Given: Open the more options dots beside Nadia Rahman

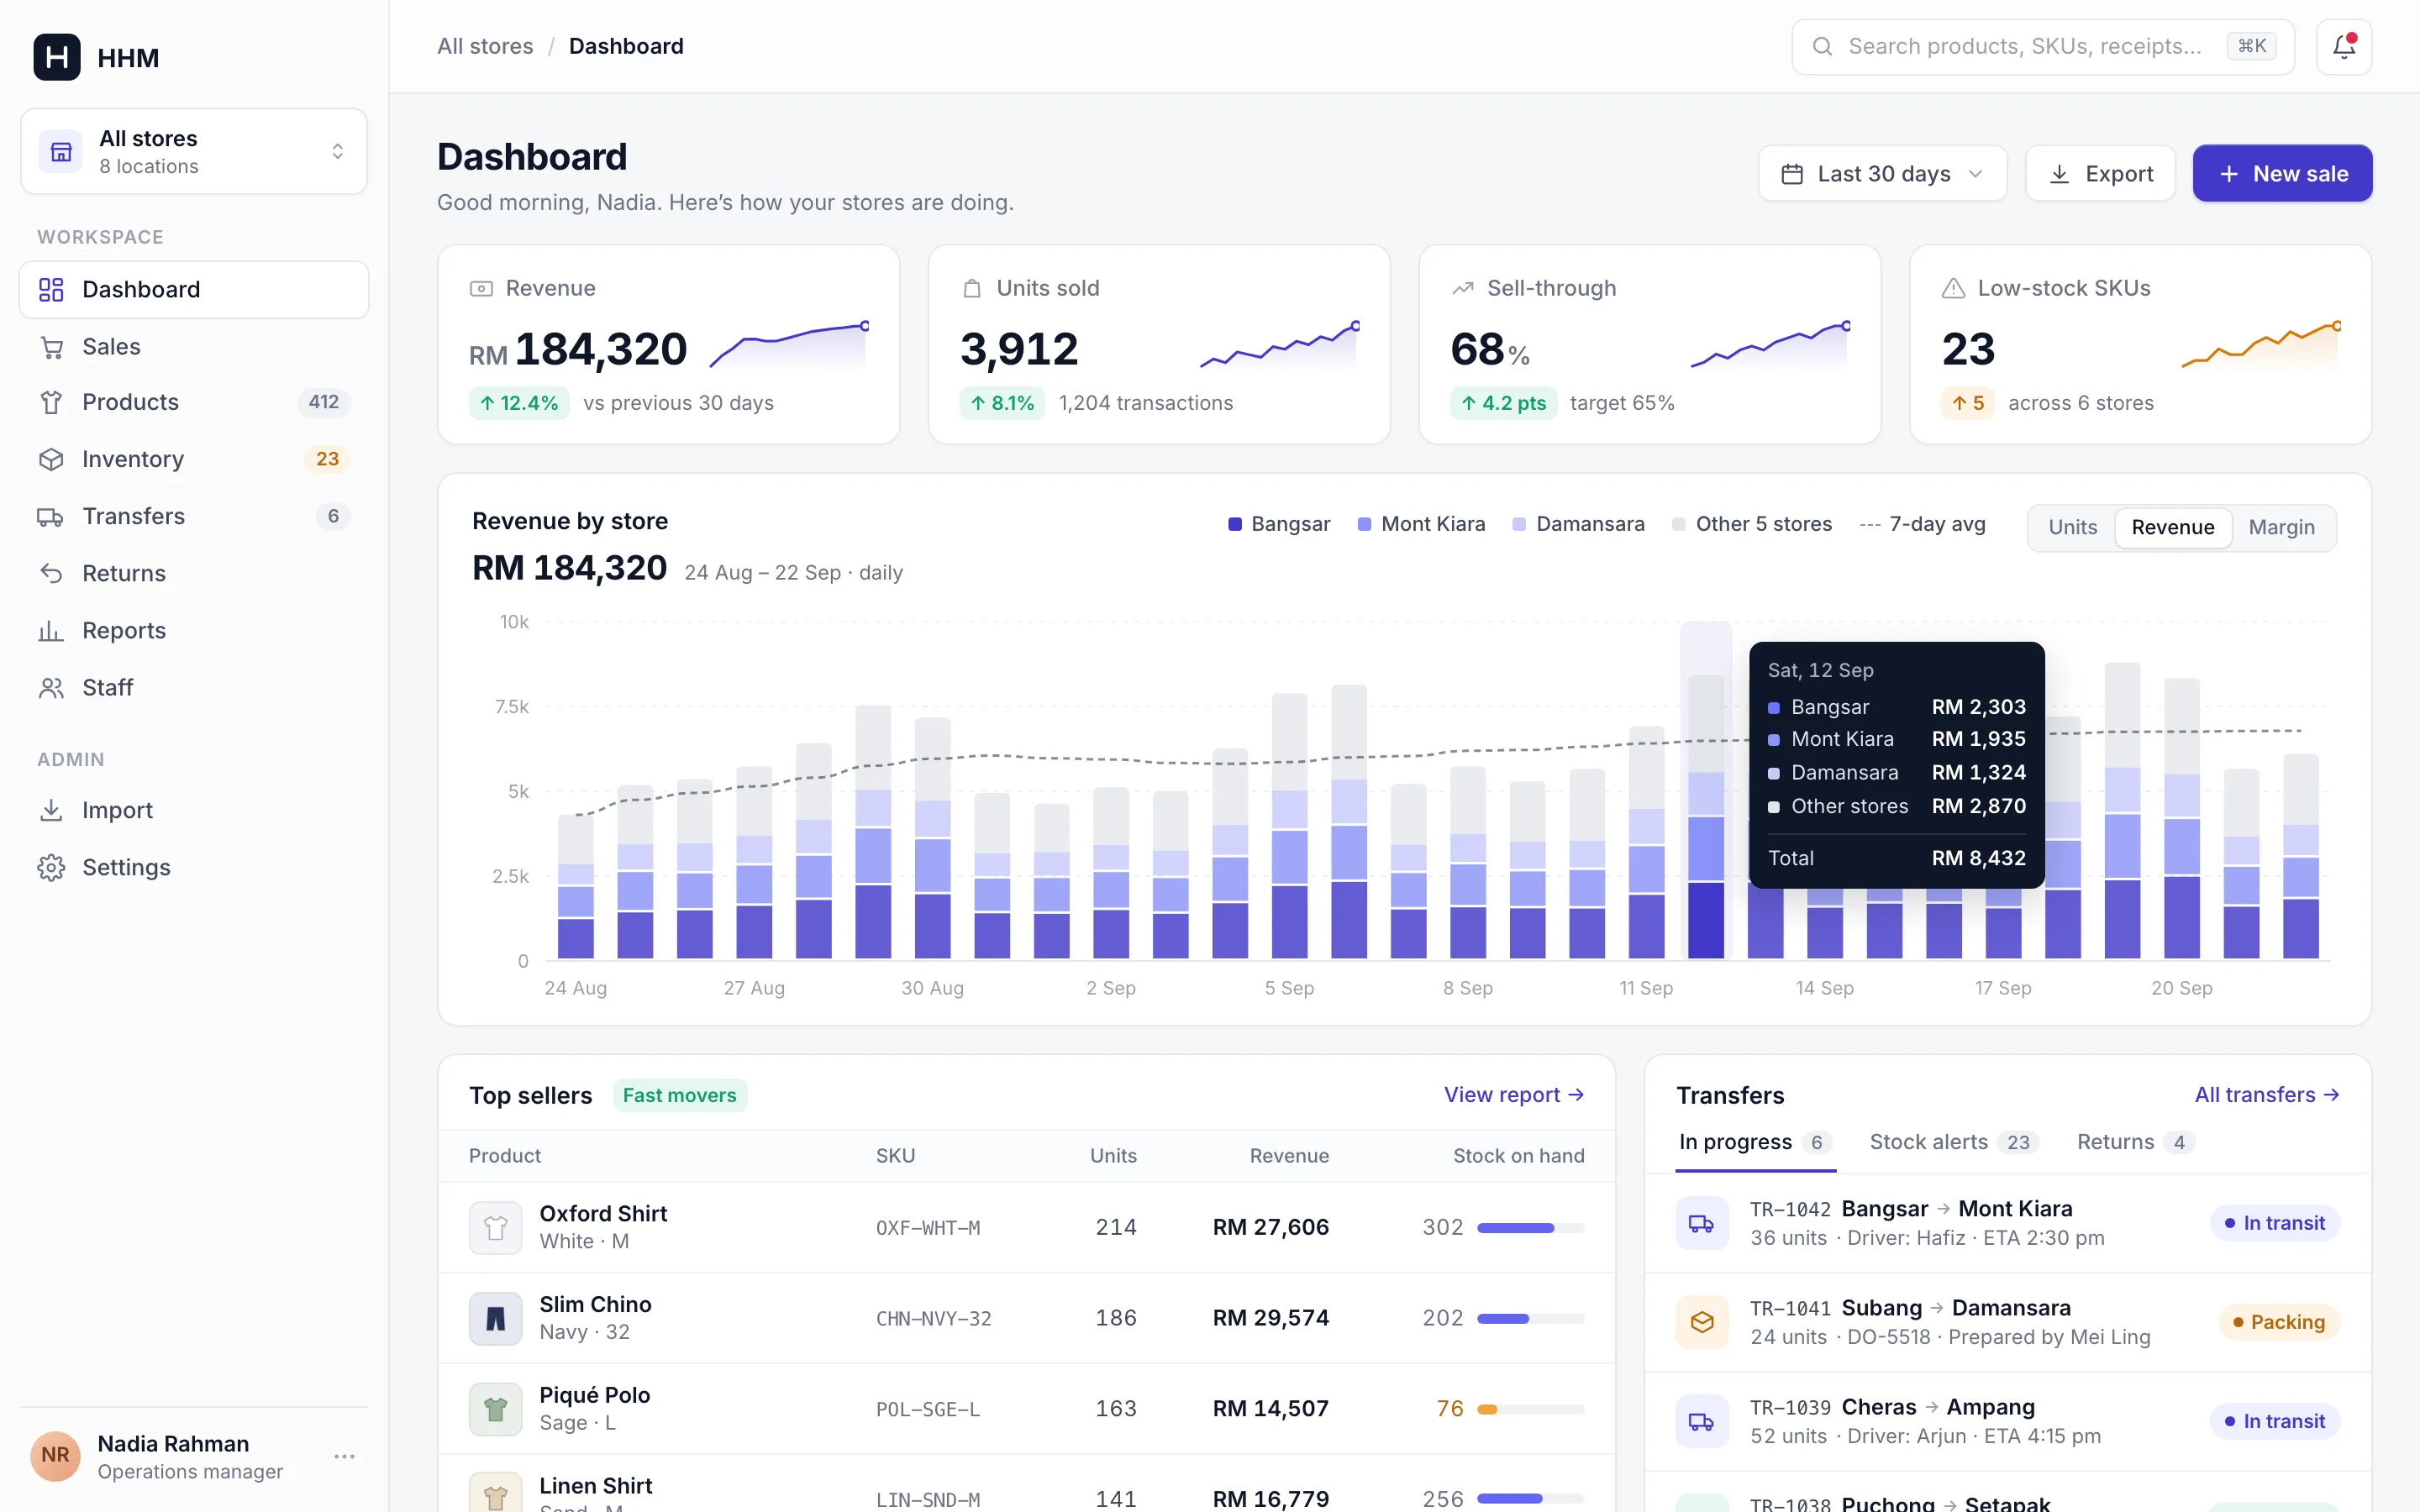Looking at the screenshot, I should (x=344, y=1456).
